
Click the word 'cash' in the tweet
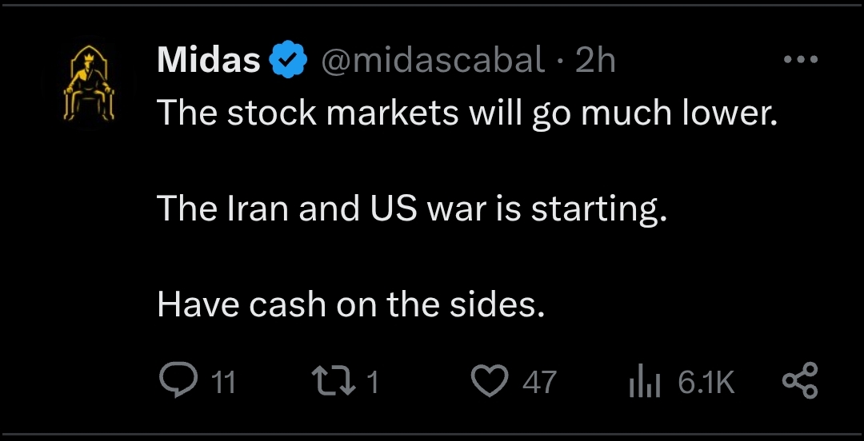pyautogui.click(x=287, y=304)
